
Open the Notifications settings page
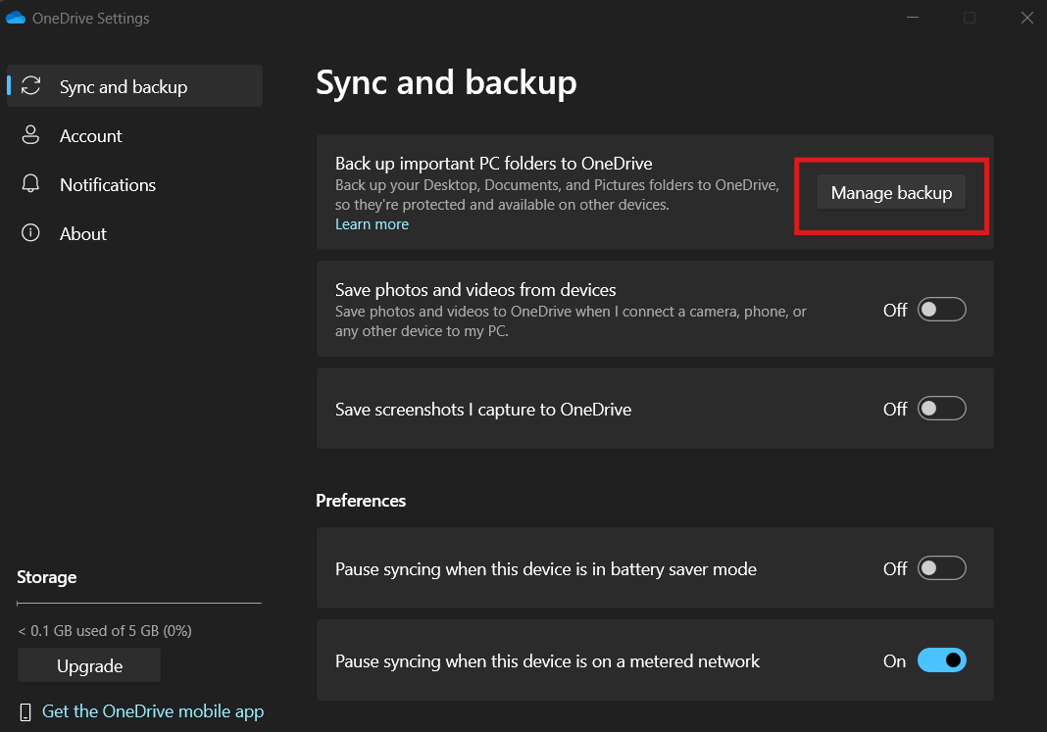pos(108,184)
